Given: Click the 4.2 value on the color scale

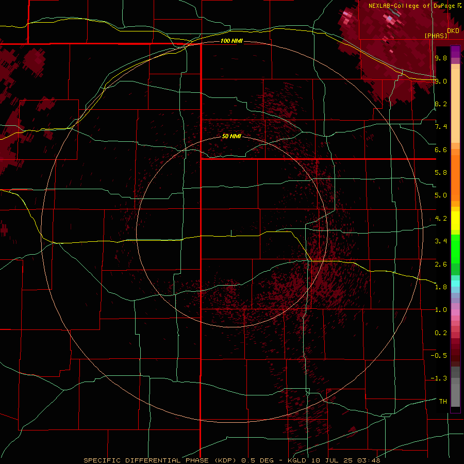Looking at the screenshot, I should click(x=441, y=219).
